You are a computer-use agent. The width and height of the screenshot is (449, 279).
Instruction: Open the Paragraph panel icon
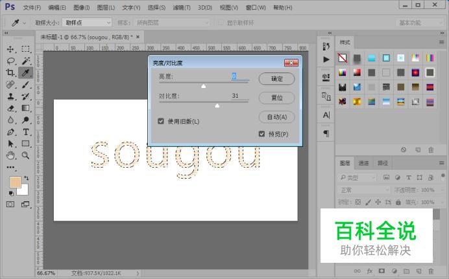[x=326, y=133]
